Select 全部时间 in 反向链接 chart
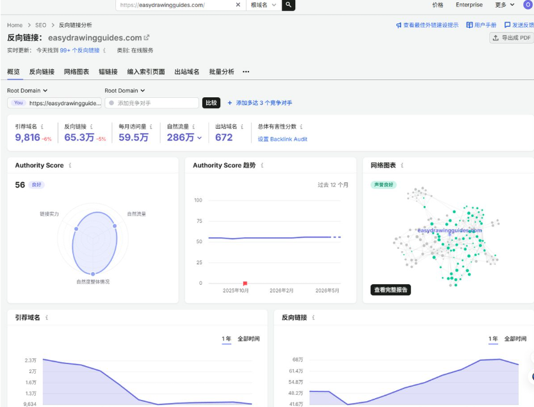534x407 pixels. pos(515,339)
